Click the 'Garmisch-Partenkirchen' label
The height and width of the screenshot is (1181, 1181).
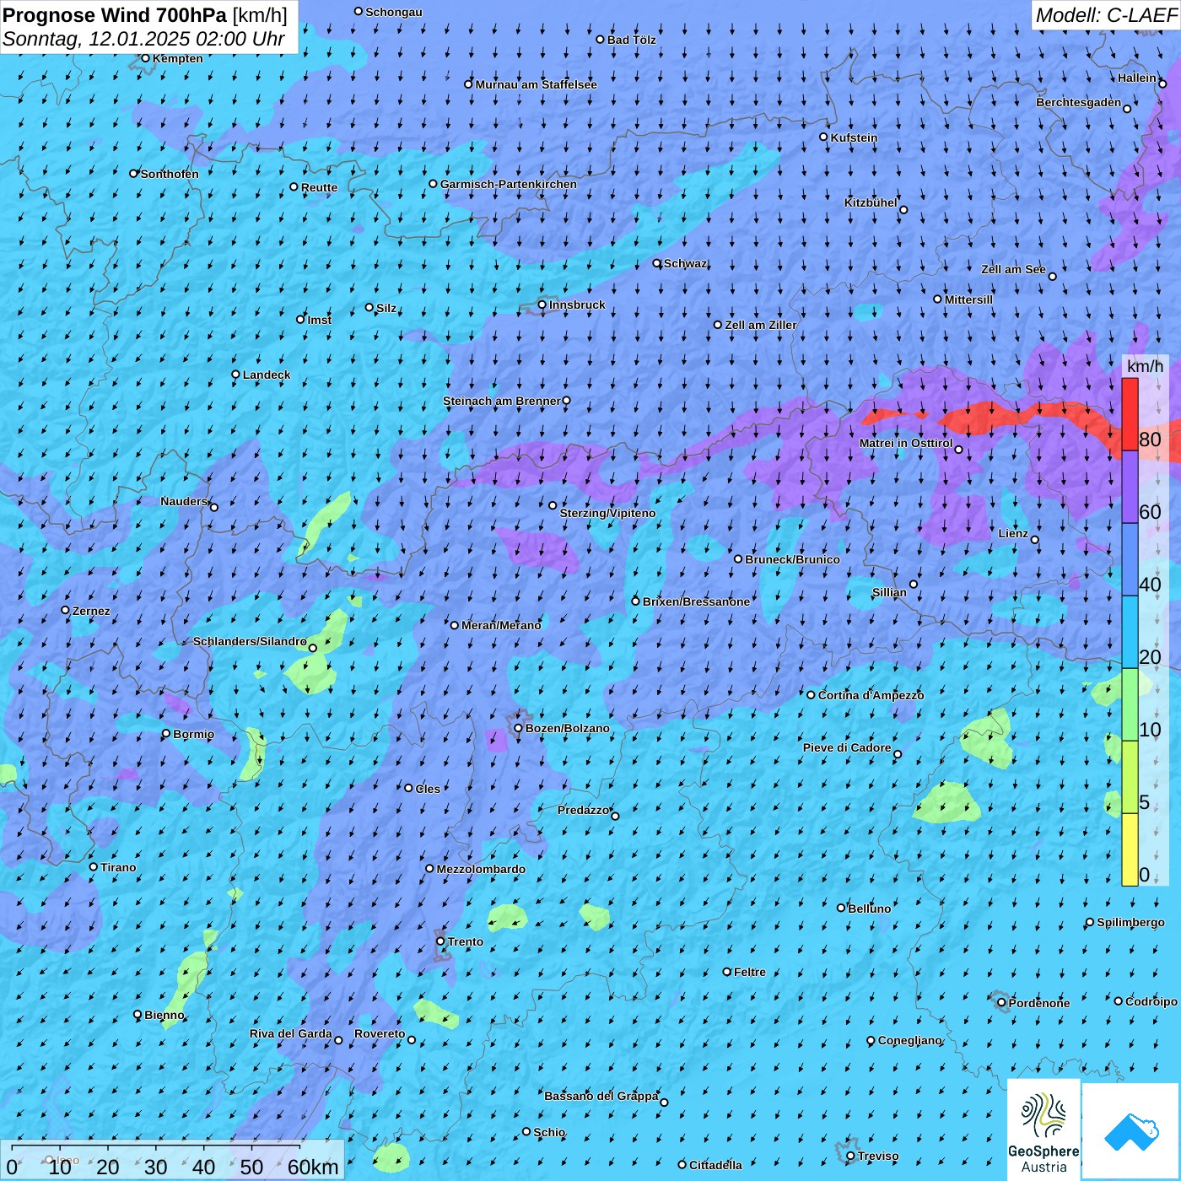(509, 184)
